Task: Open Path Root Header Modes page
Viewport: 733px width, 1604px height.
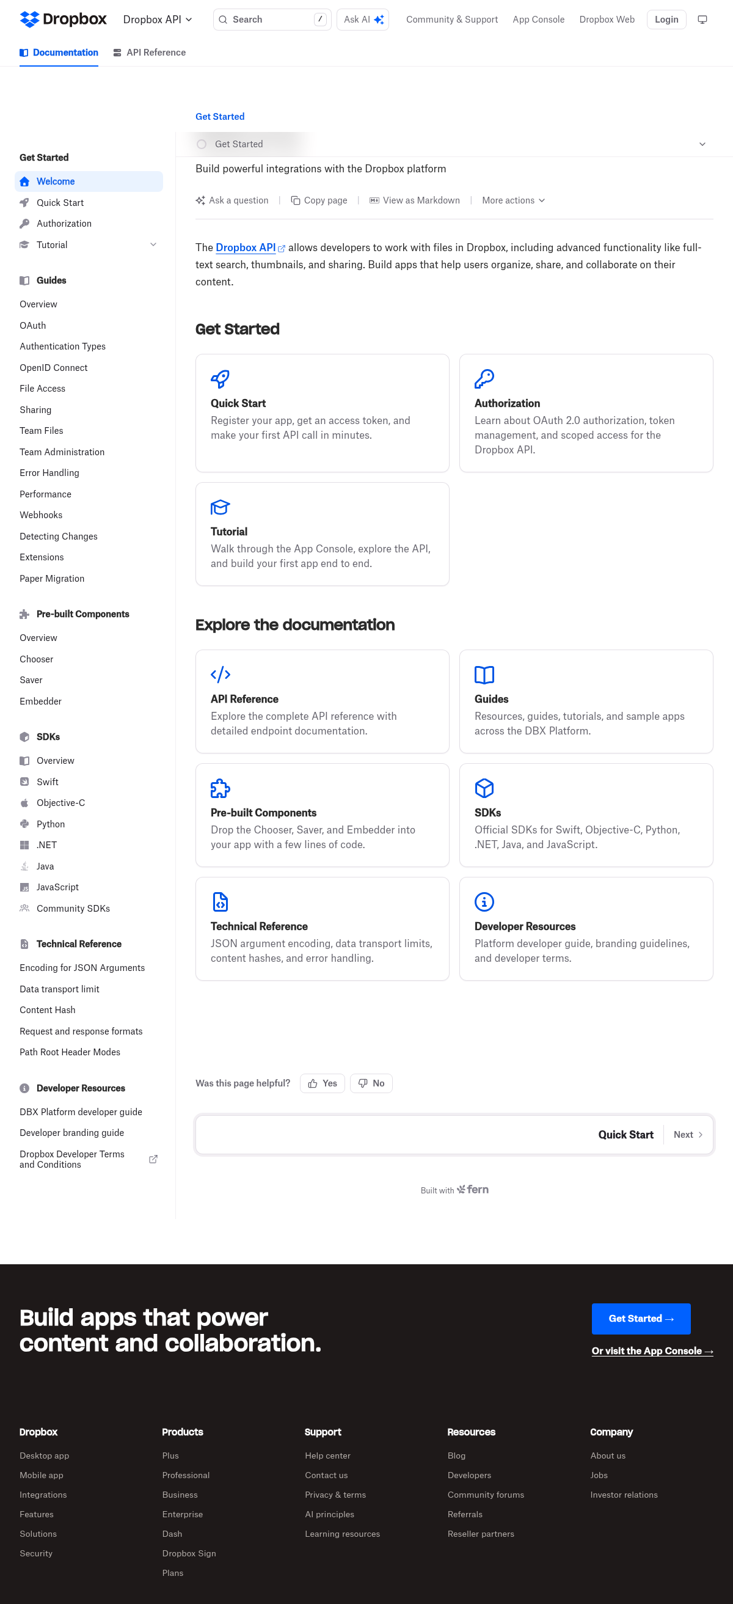Action: pyautogui.click(x=70, y=1052)
